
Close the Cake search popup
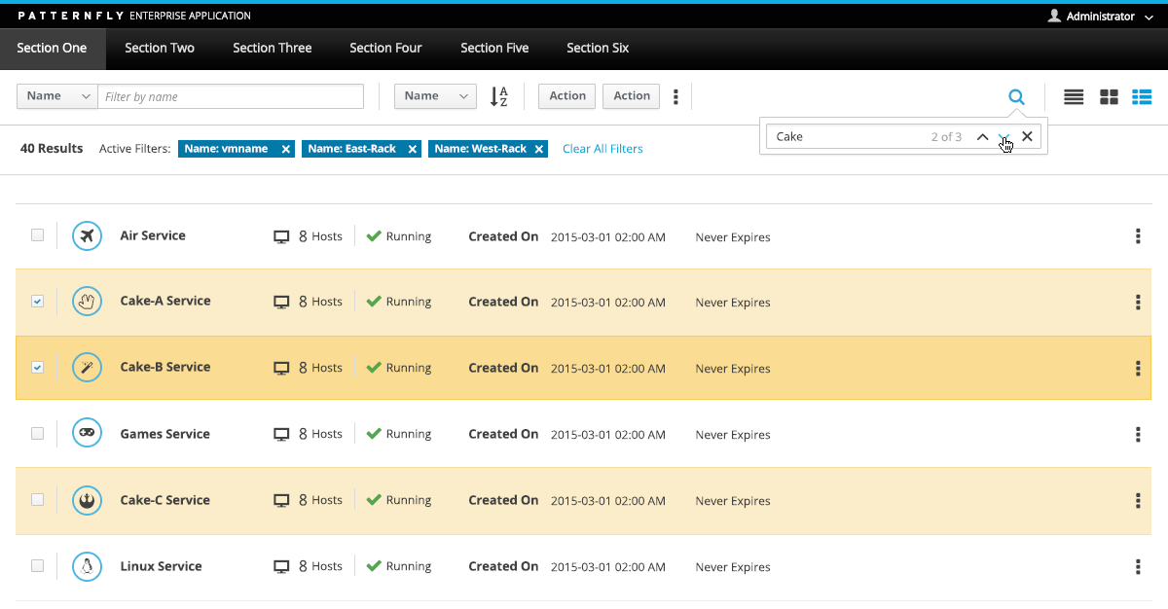point(1027,136)
